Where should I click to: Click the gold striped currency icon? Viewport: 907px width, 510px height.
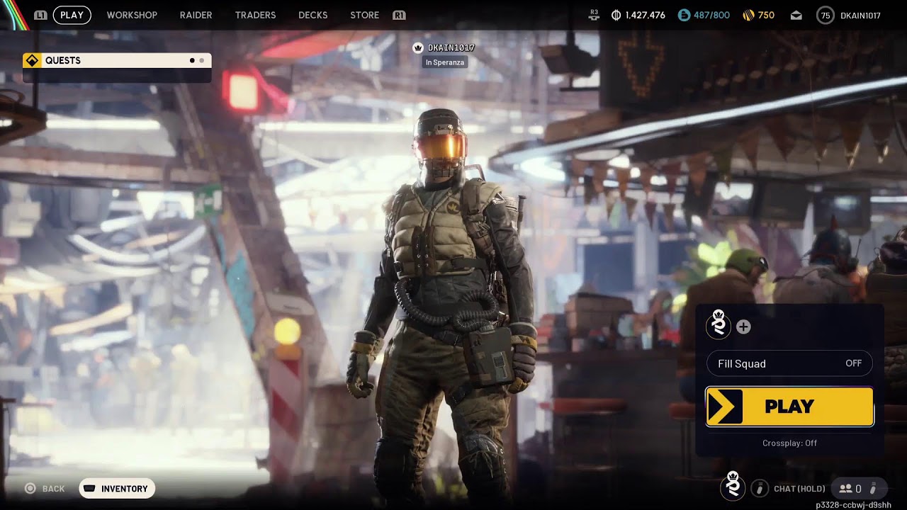click(x=748, y=15)
